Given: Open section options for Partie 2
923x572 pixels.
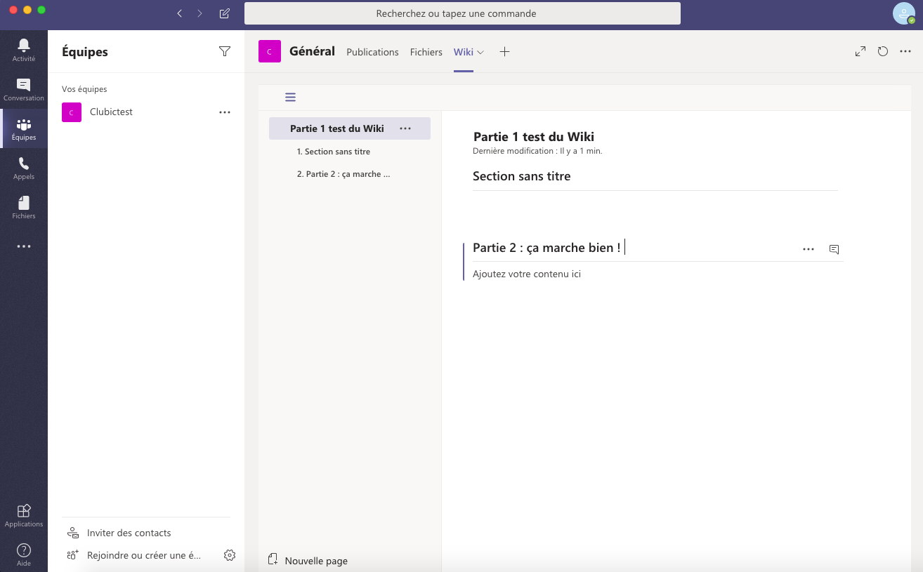Looking at the screenshot, I should 809,249.
